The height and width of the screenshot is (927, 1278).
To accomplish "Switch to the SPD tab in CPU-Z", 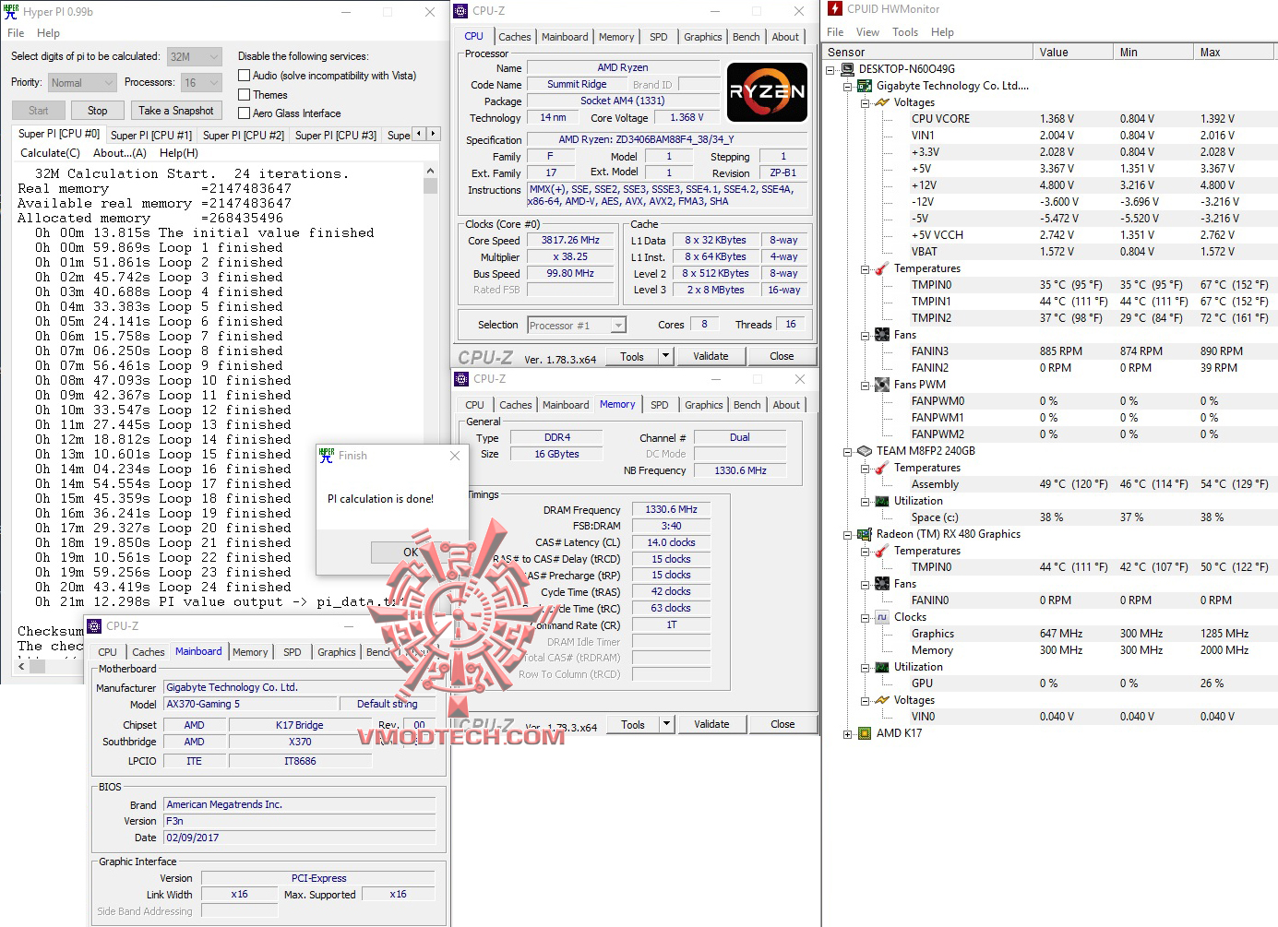I will coord(659,36).
